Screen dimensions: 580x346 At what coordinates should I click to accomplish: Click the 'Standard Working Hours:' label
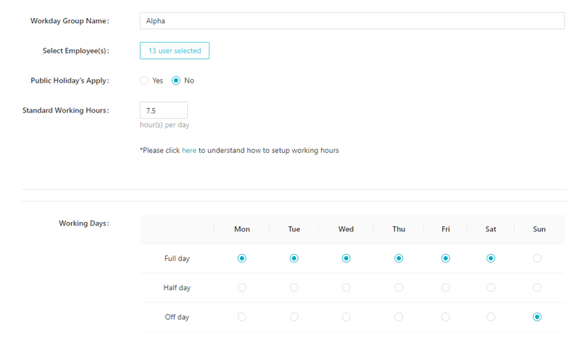point(66,110)
